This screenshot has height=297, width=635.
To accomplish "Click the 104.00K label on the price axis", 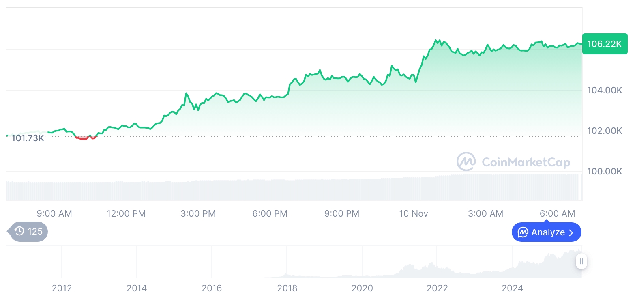I will click(605, 90).
